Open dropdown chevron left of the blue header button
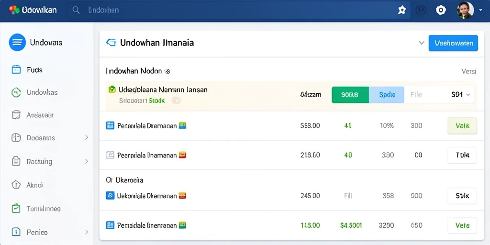Viewport: 490px width, 245px height. coord(422,43)
